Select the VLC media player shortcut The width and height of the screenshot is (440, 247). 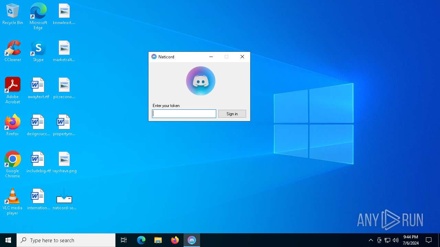[13, 202]
